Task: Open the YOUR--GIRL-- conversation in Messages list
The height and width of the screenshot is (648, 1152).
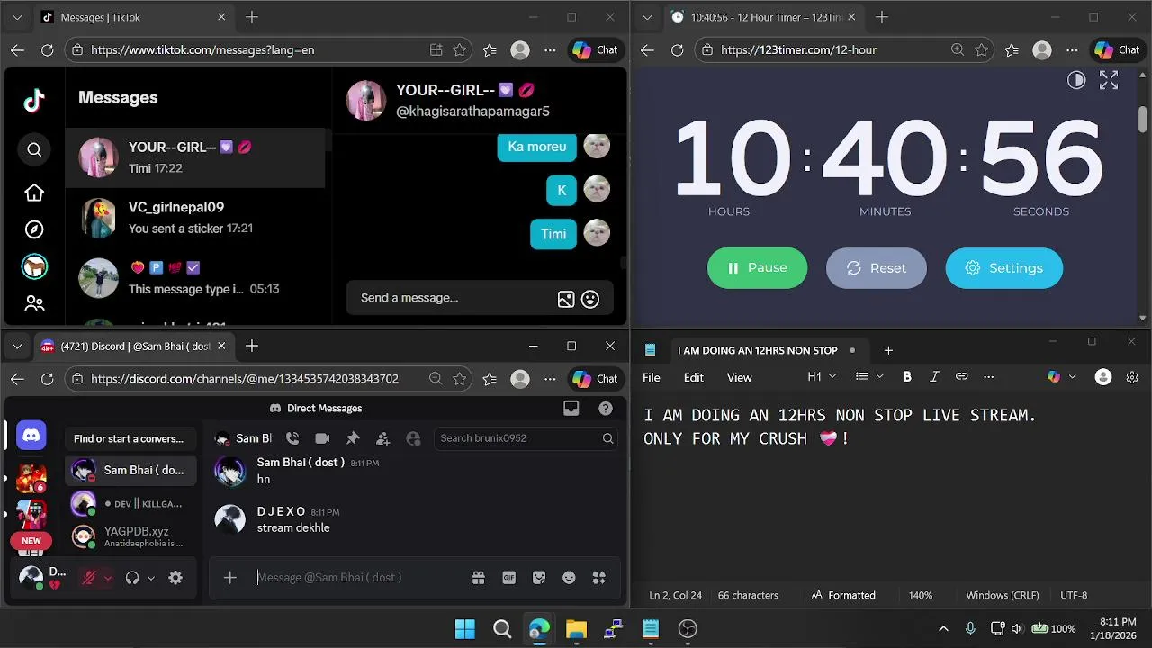Action: 195,157
